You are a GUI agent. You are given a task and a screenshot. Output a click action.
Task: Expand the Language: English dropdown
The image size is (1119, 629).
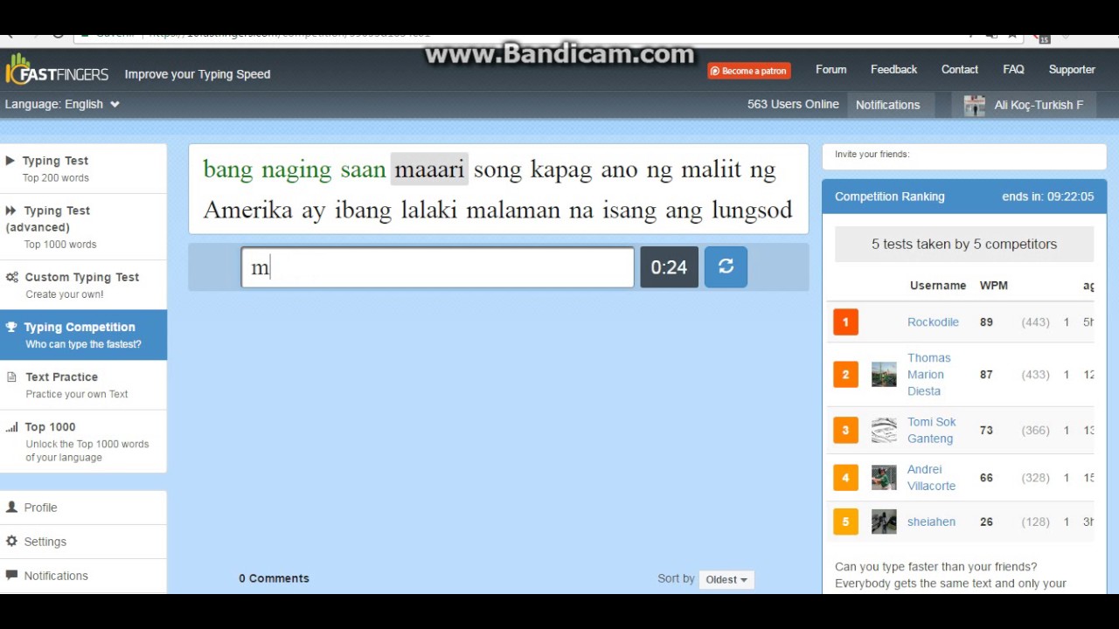[x=62, y=104]
